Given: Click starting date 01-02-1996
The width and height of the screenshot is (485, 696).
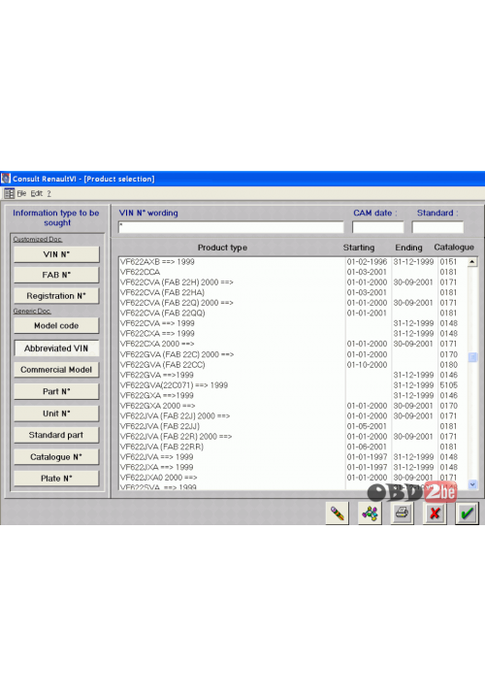Looking at the screenshot, I should pos(367,262).
